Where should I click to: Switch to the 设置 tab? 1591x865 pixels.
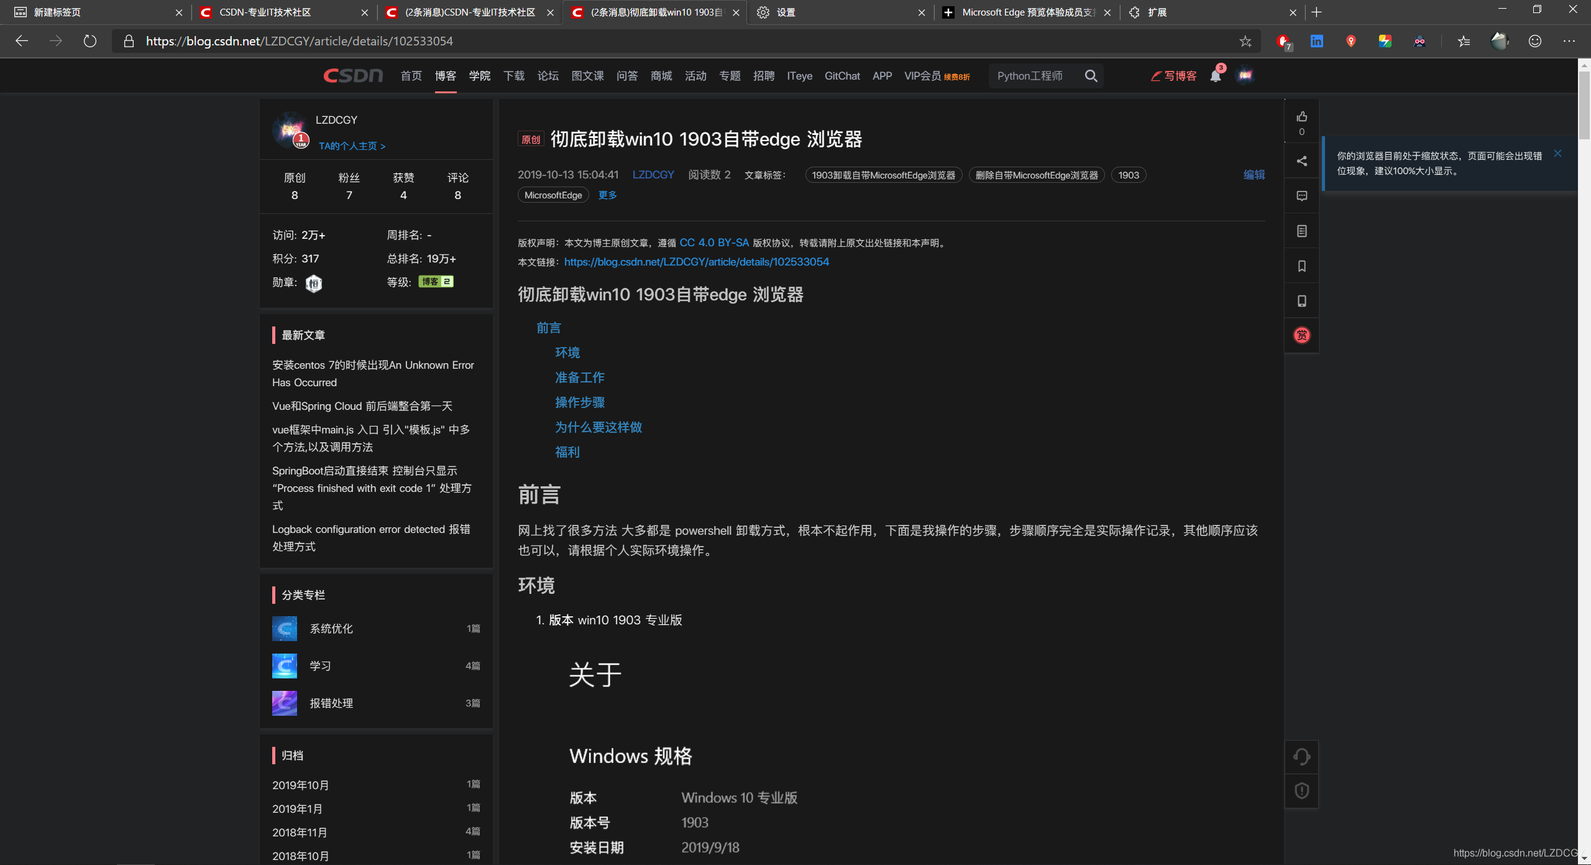tap(840, 12)
